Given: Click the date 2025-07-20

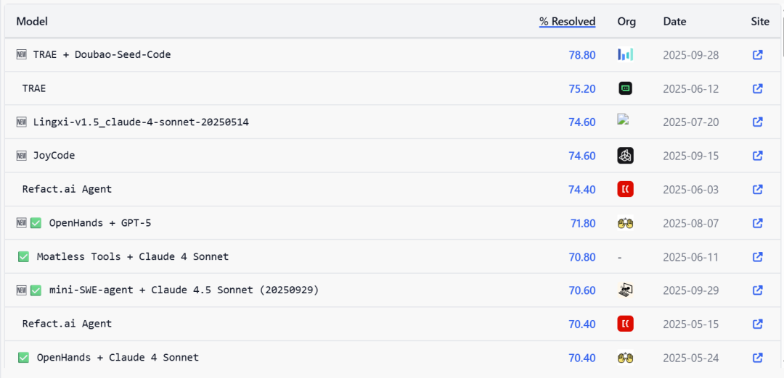Looking at the screenshot, I should click(x=691, y=122).
